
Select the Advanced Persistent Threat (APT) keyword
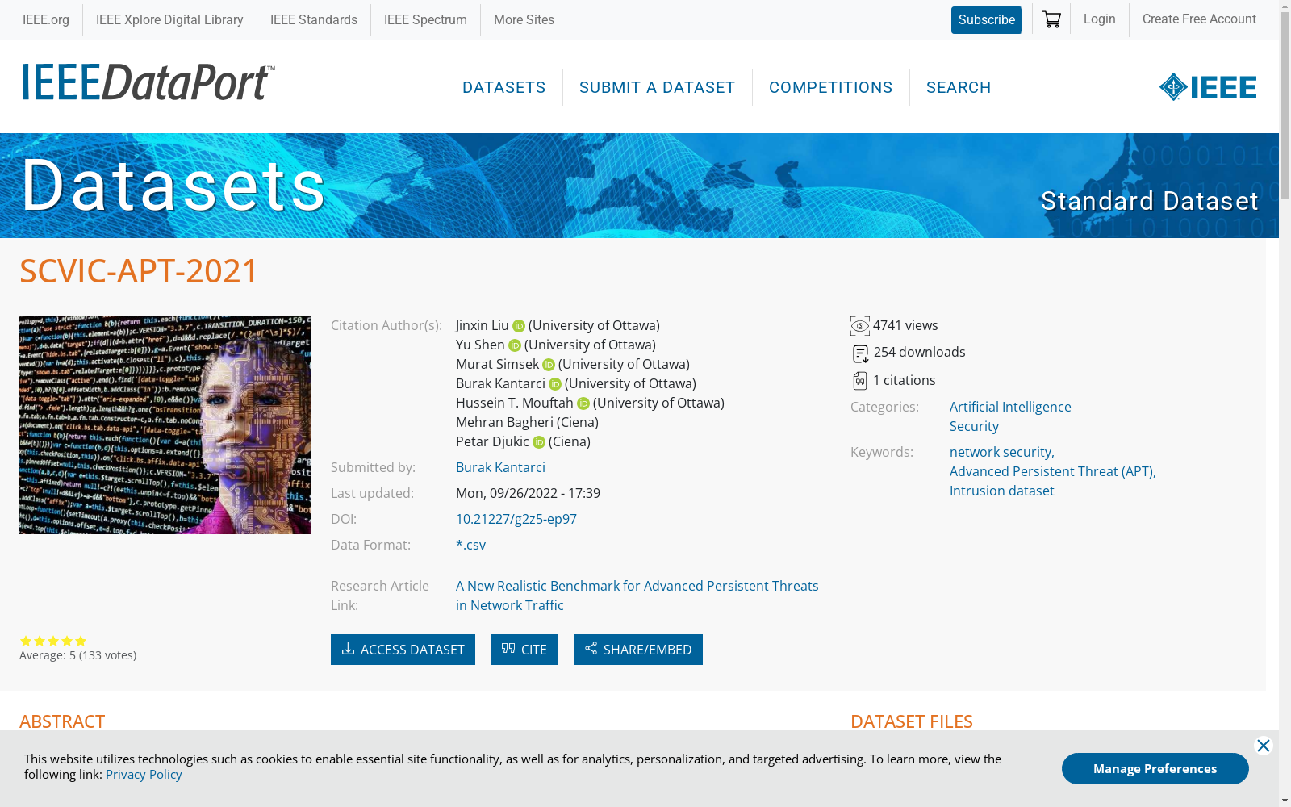coord(1053,471)
